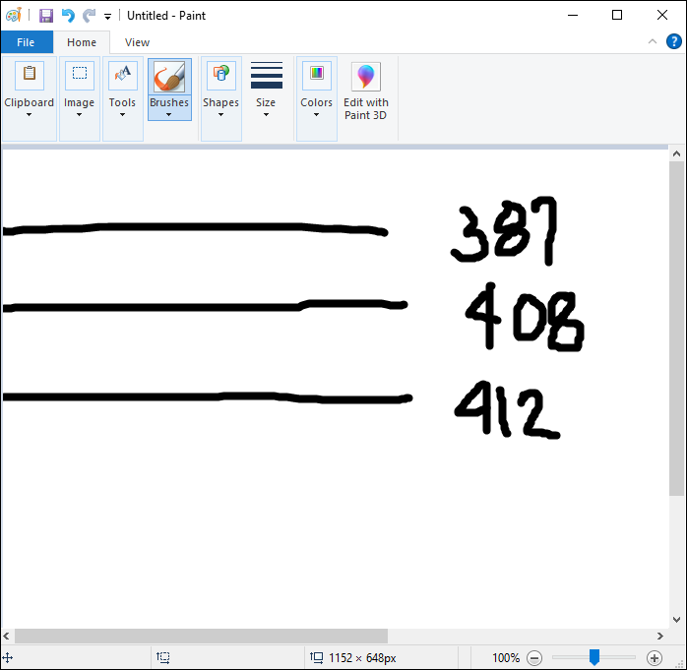The image size is (687, 670).
Task: Click the Image selection rectangle icon
Action: pos(80,75)
